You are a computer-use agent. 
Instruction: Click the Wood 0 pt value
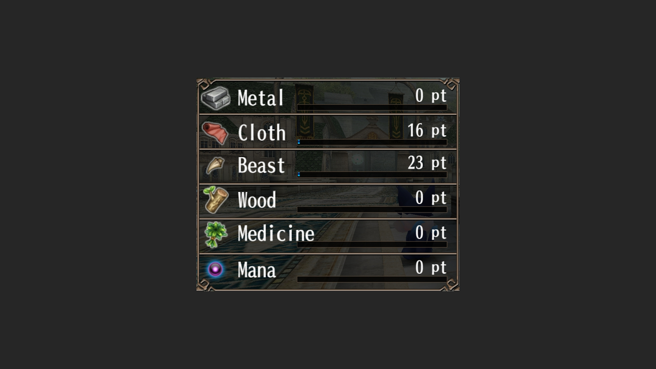[x=430, y=198]
